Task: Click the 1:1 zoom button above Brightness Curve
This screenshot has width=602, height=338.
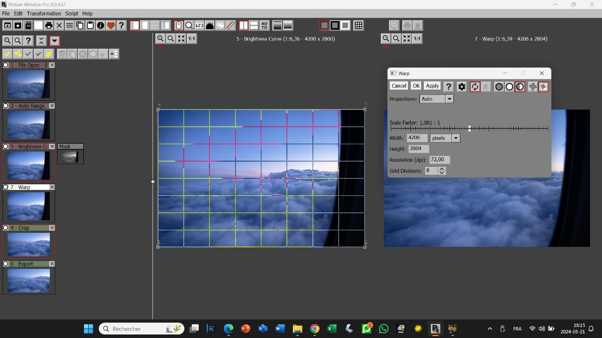Action: click(192, 39)
